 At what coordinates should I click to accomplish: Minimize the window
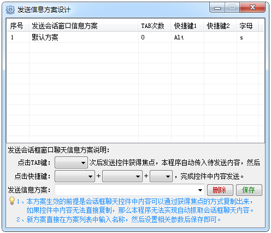point(217,8)
